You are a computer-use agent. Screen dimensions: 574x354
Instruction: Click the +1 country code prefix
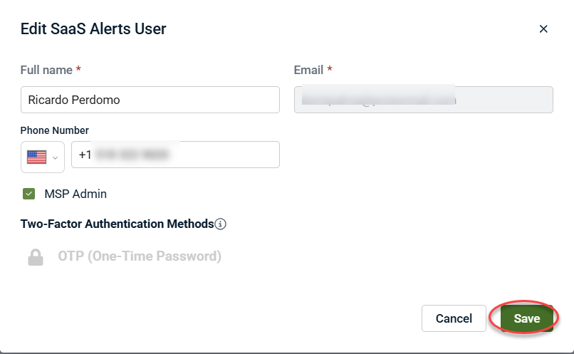pyautogui.click(x=85, y=155)
